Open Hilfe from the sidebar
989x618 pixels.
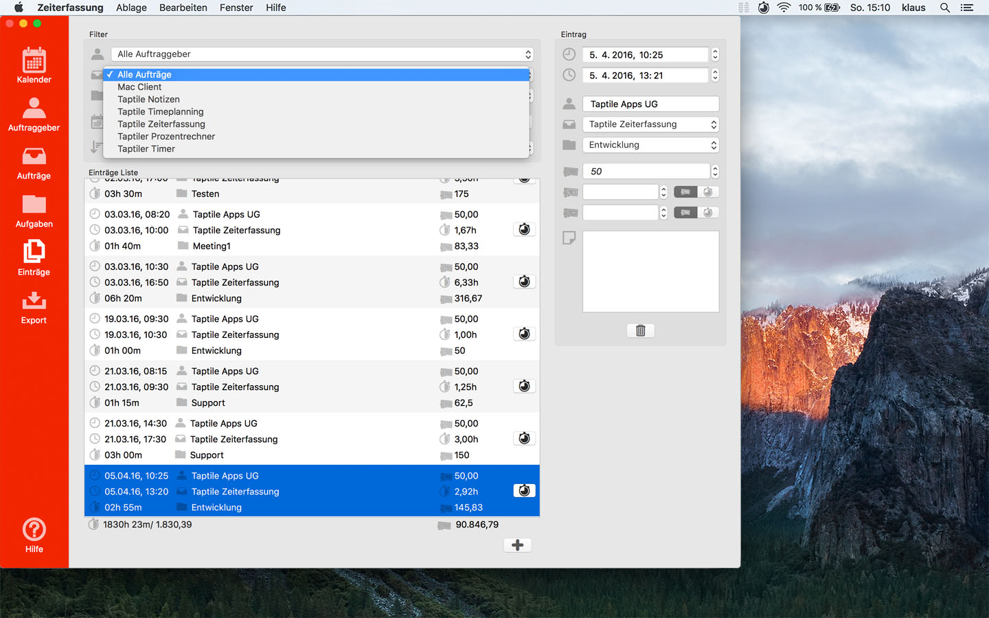point(34,535)
